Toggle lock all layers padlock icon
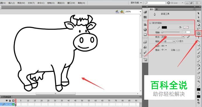Screen dimensions: 202x107 [10, 101]
